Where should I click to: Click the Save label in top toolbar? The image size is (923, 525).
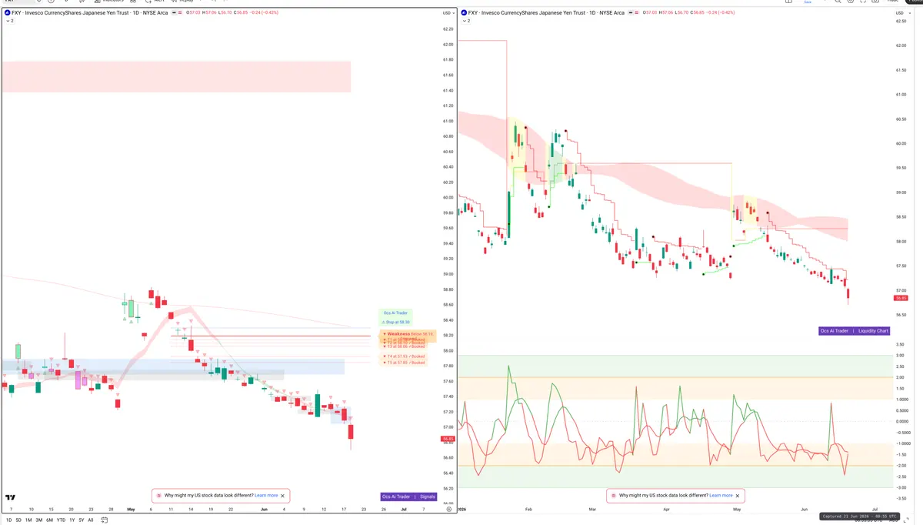(808, 2)
